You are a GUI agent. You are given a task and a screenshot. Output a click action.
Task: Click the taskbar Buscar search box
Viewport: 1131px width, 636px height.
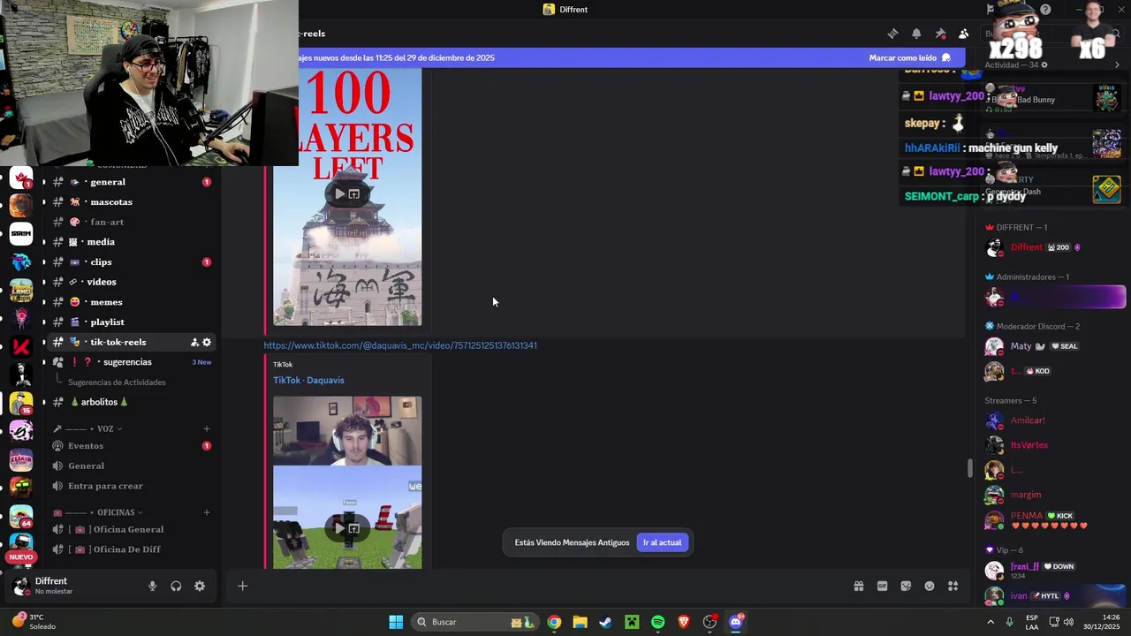[x=475, y=622]
